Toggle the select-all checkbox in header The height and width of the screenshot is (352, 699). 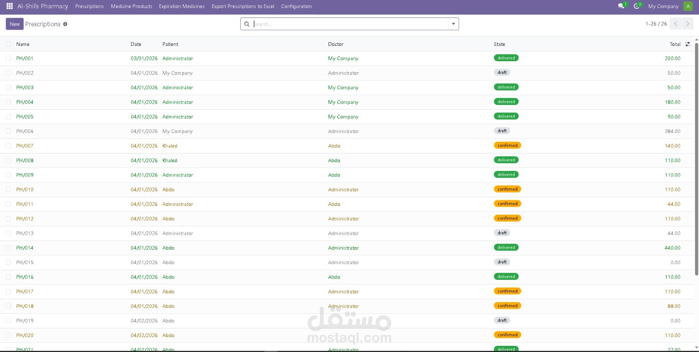pos(8,44)
